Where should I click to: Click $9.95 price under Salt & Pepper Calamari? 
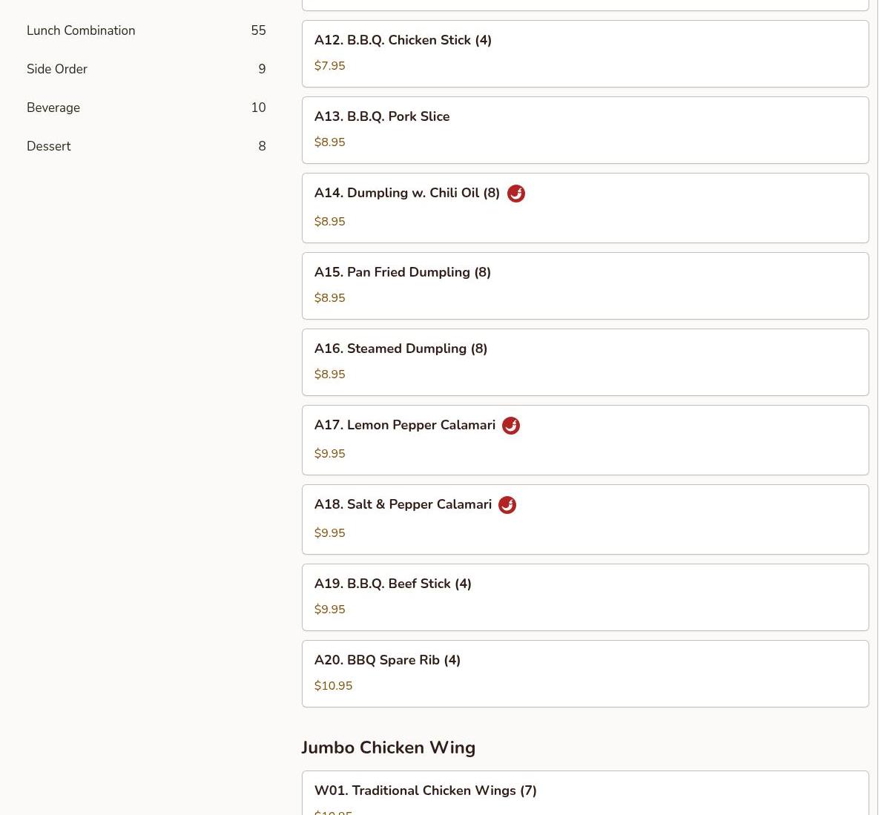(x=329, y=533)
